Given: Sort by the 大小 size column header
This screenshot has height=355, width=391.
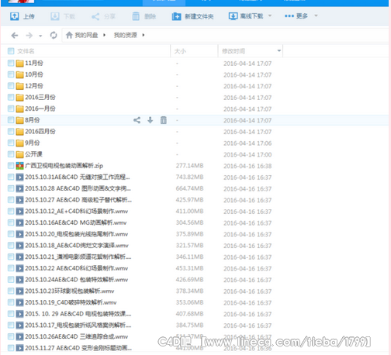Looking at the screenshot, I should (180, 51).
